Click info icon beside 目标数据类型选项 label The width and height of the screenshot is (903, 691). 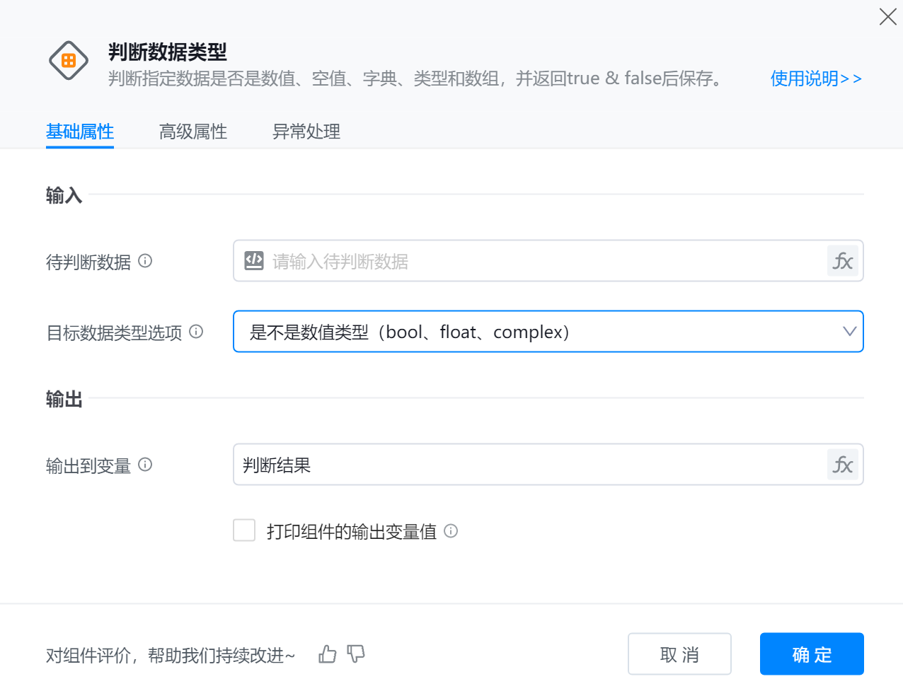pyautogui.click(x=197, y=332)
